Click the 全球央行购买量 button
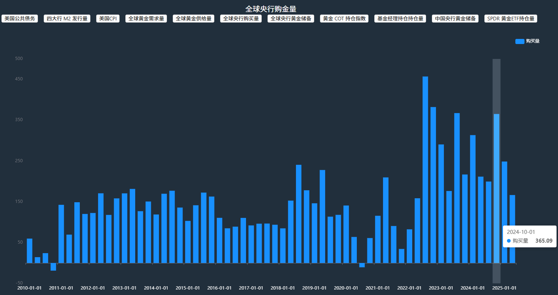 [x=241, y=19]
